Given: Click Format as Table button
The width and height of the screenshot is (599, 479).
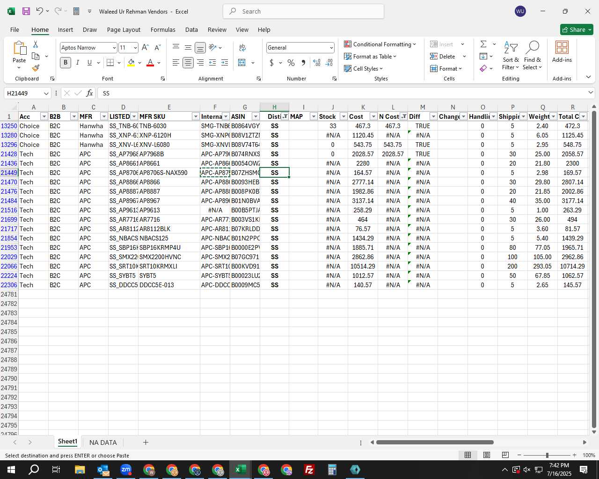Looking at the screenshot, I should click(x=371, y=56).
